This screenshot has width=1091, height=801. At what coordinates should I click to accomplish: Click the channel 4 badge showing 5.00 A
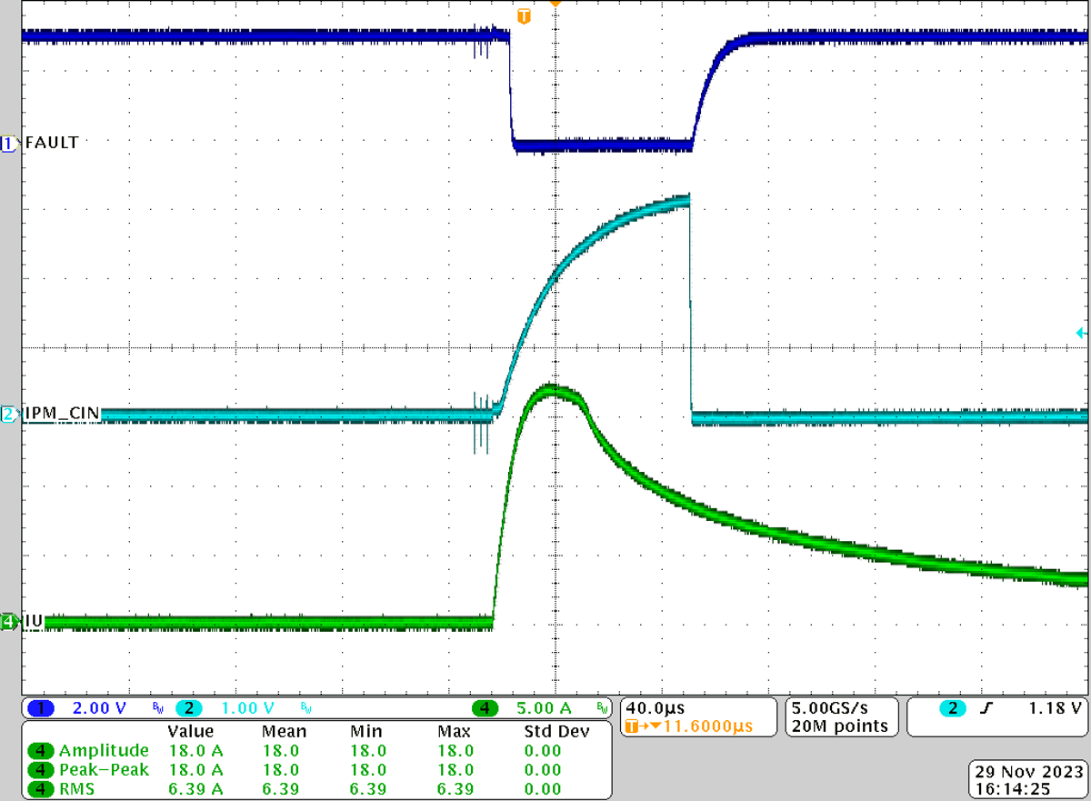click(485, 707)
